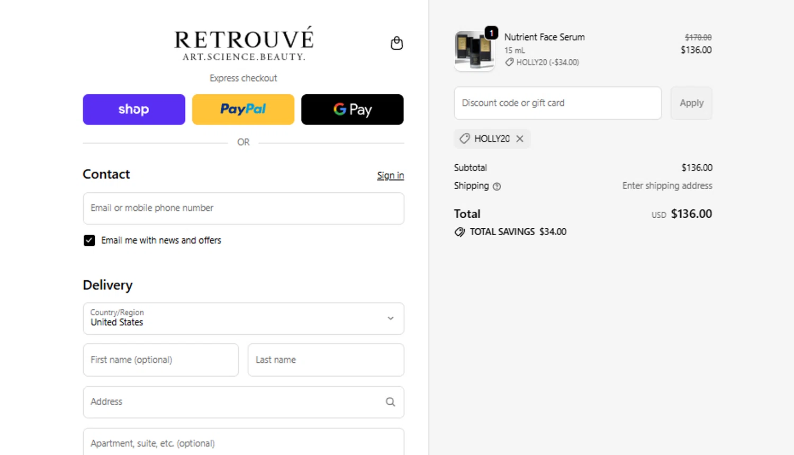The width and height of the screenshot is (794, 455).
Task: Follow the Sign in link
Action: [x=390, y=175]
